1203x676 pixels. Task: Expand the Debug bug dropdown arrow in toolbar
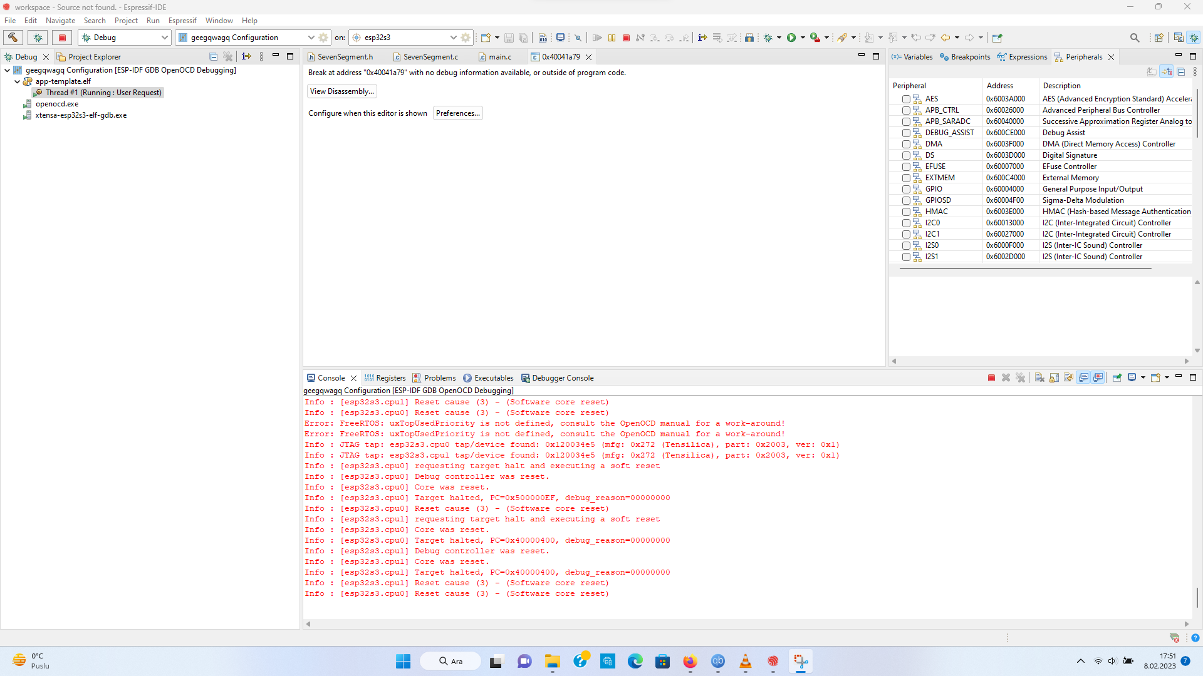779,38
